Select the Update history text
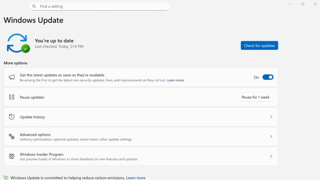Image resolution: width=320 pixels, height=180 pixels. pos(32,117)
